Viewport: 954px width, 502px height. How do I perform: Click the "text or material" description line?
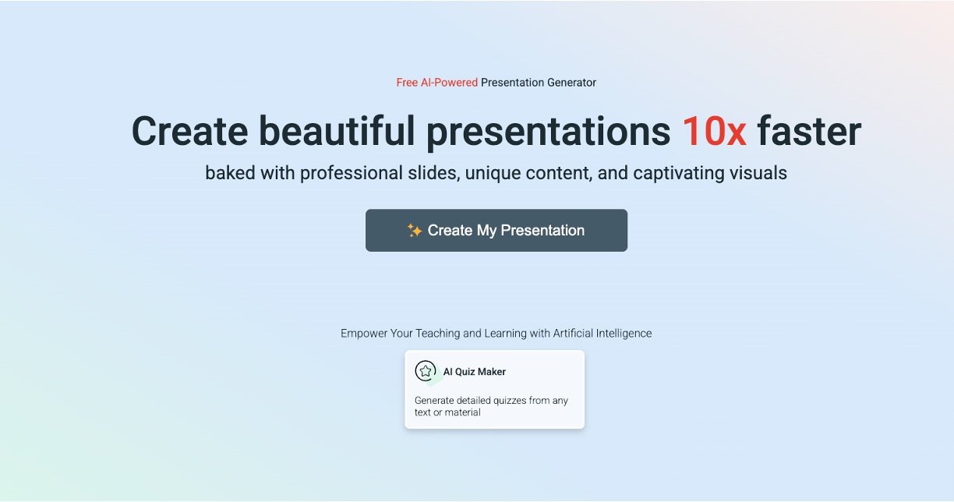click(x=447, y=412)
